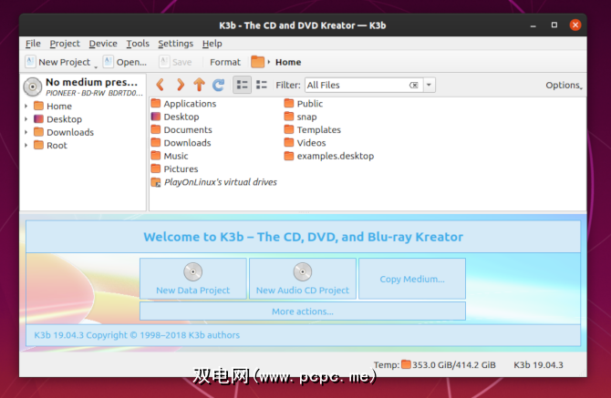Select Home in the folder tree

[59, 106]
